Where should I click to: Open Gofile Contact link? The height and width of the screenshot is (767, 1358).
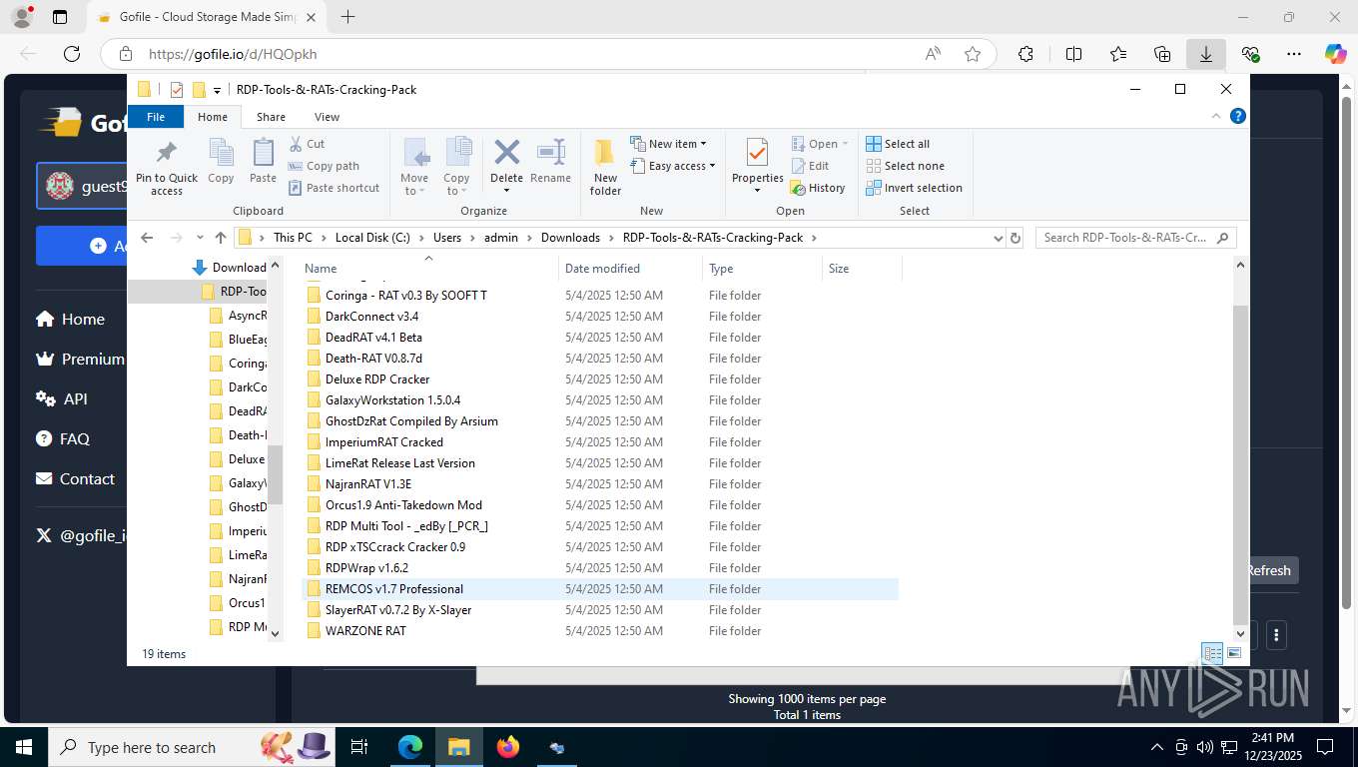point(75,479)
